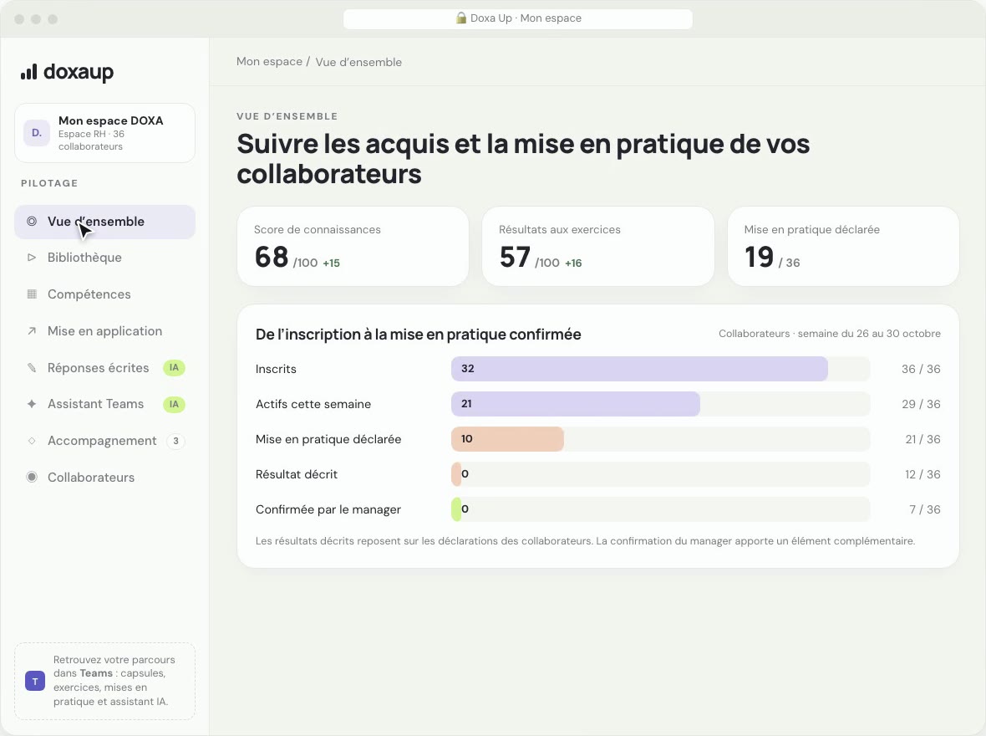Click the IA badge next to Assistant Teams
Screen dimensions: 986x736
(x=174, y=404)
